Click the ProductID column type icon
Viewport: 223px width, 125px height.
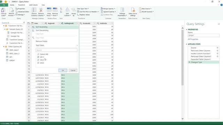pos(81,23)
